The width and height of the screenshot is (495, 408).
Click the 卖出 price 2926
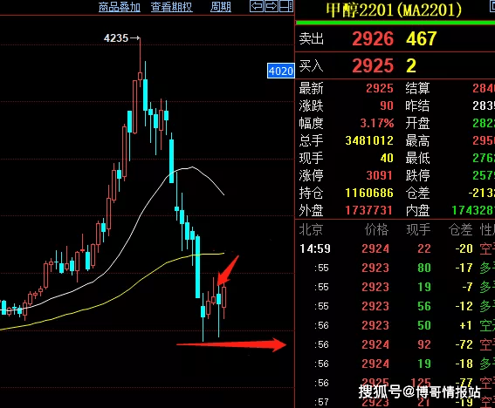click(373, 38)
